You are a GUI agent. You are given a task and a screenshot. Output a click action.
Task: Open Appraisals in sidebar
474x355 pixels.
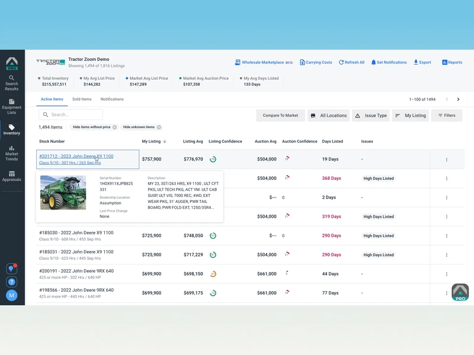(x=11, y=176)
